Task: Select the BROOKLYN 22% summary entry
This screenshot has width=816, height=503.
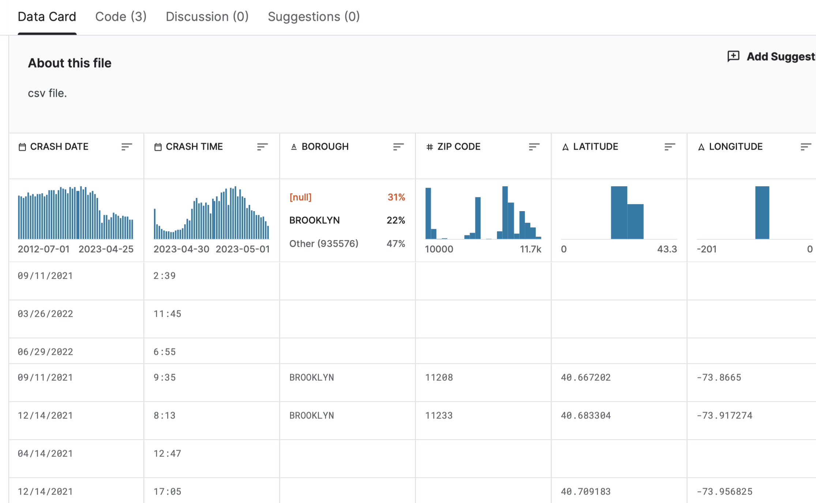Action: [347, 220]
